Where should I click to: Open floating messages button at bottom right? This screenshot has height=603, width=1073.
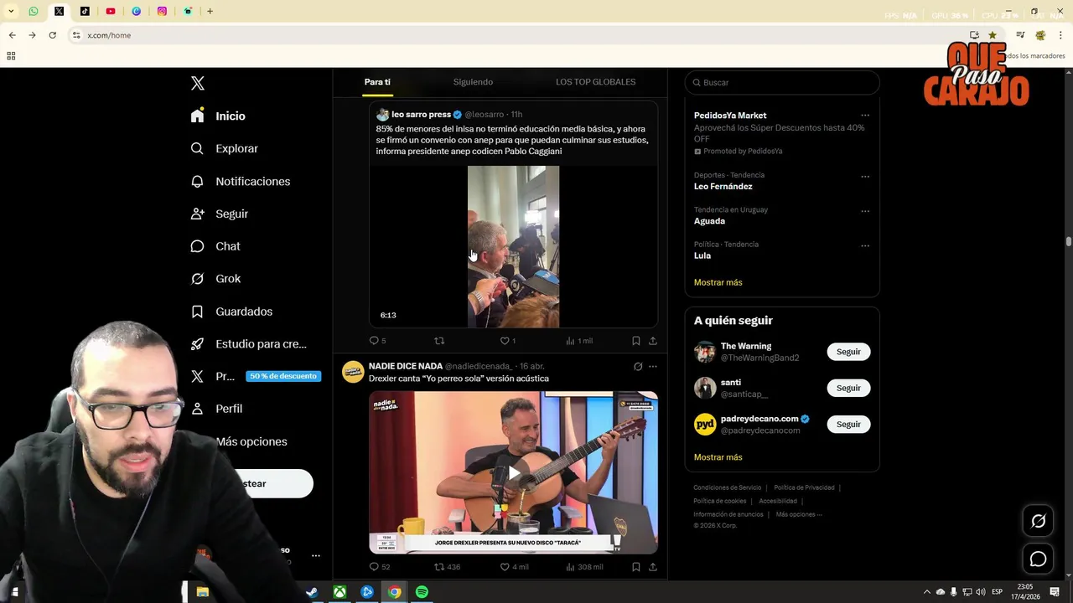click(1038, 559)
